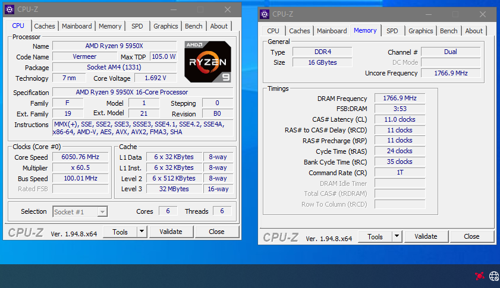Click the Multiplier value x 60.5
The height and width of the screenshot is (288, 500).
80,167
